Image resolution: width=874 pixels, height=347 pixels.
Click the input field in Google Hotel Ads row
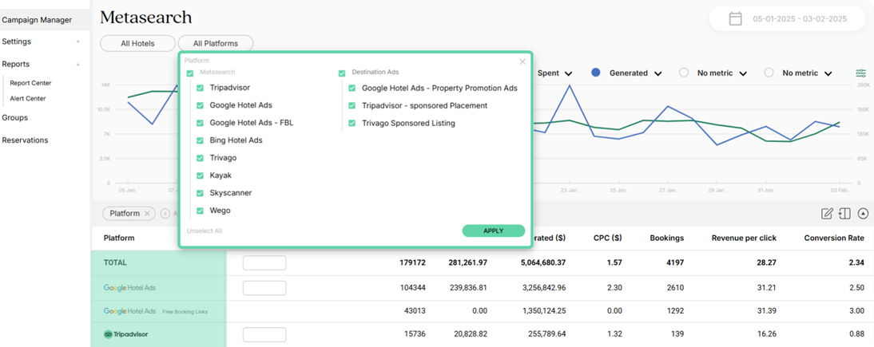click(x=264, y=288)
